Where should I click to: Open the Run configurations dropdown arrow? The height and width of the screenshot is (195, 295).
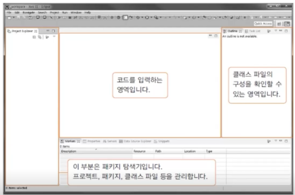[151, 18]
